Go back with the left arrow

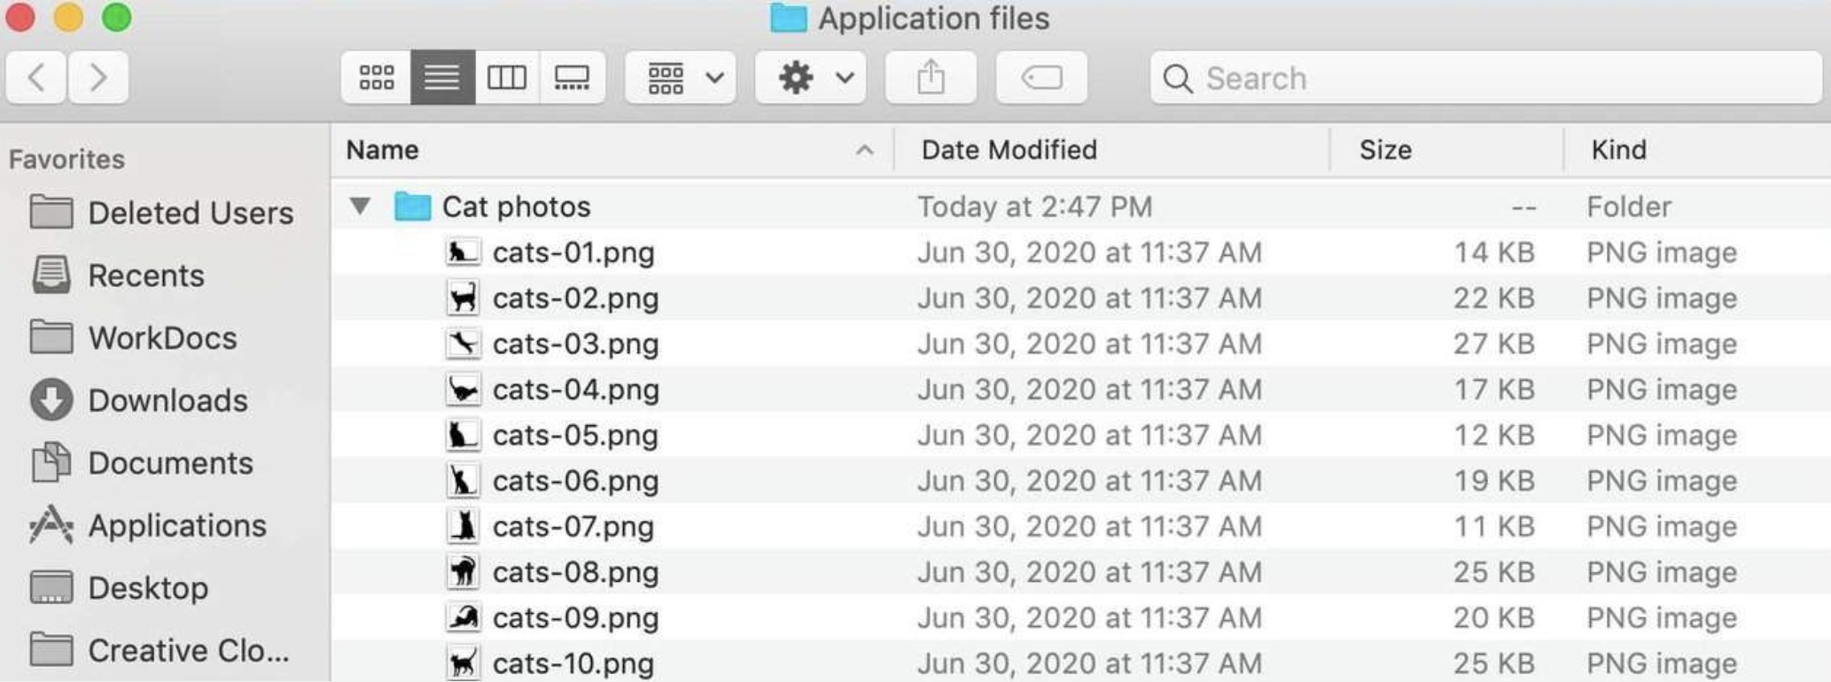35,78
